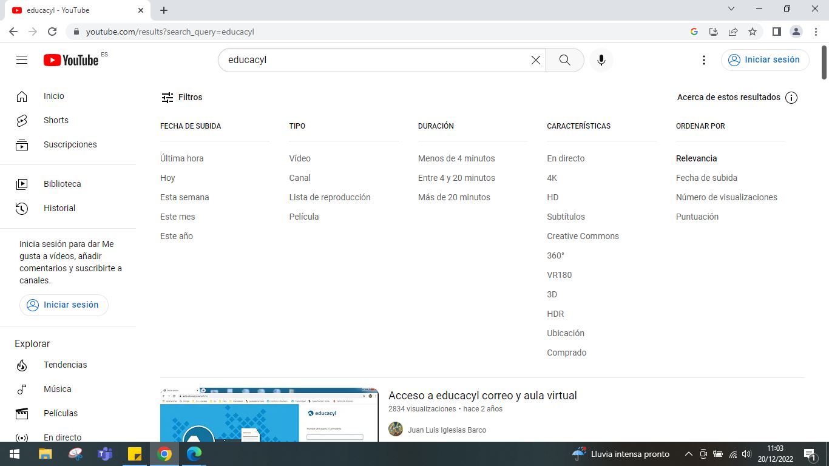The height and width of the screenshot is (466, 829).
Task: Bookmark this page with star icon
Action: point(753,32)
